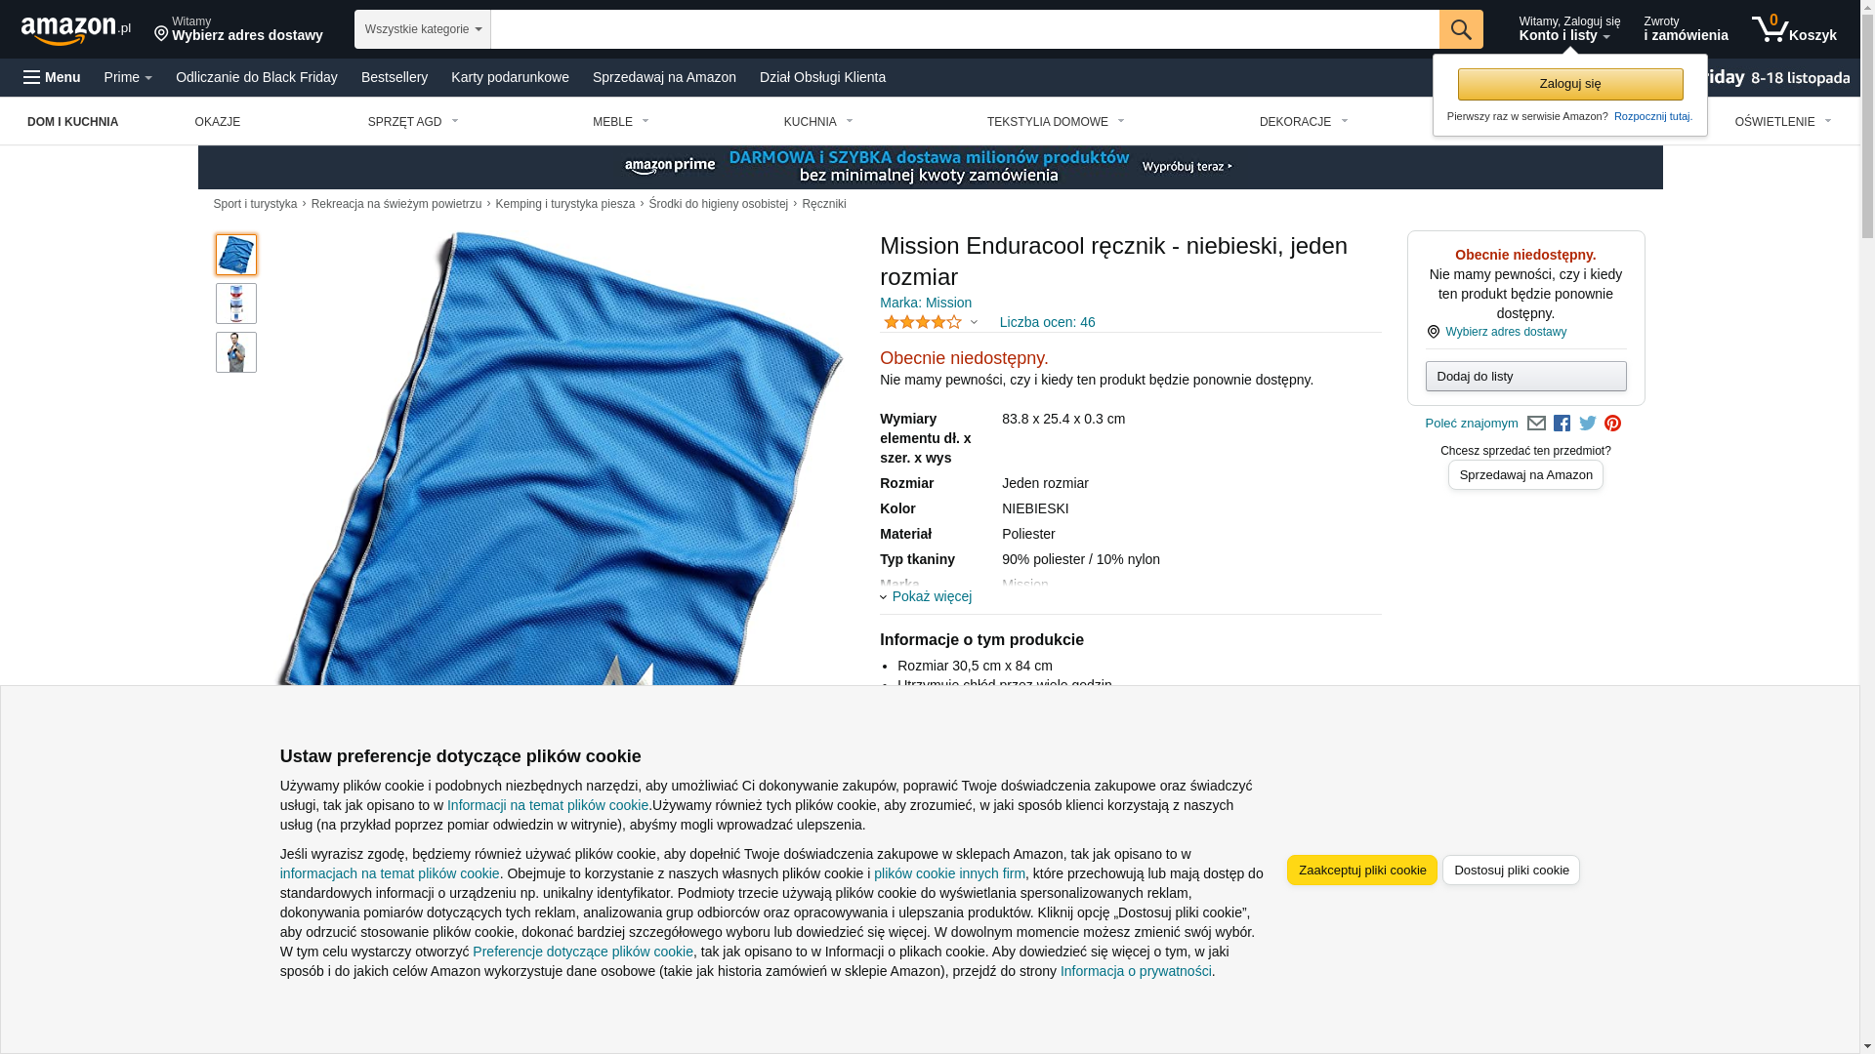Accept cookies with Zaakceptuj pliki cookie
Viewport: 1875px width, 1054px height.
tap(1361, 870)
